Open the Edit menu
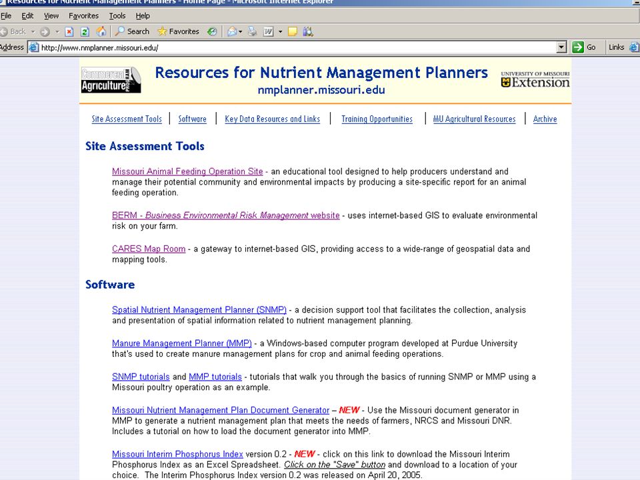Image resolution: width=640 pixels, height=480 pixels. [27, 16]
